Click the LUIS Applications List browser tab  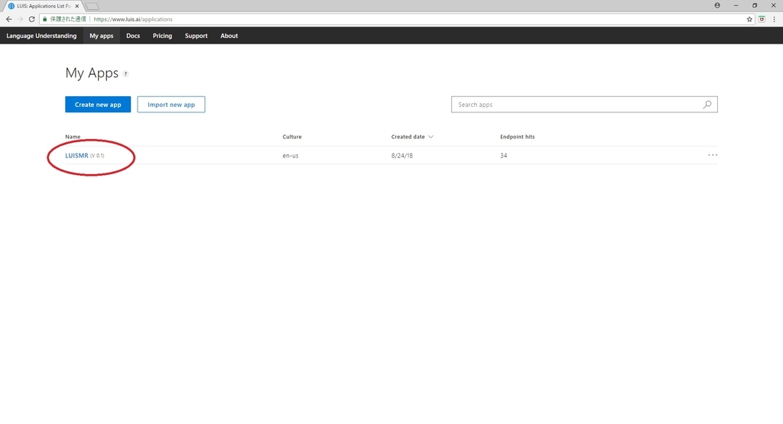(43, 6)
